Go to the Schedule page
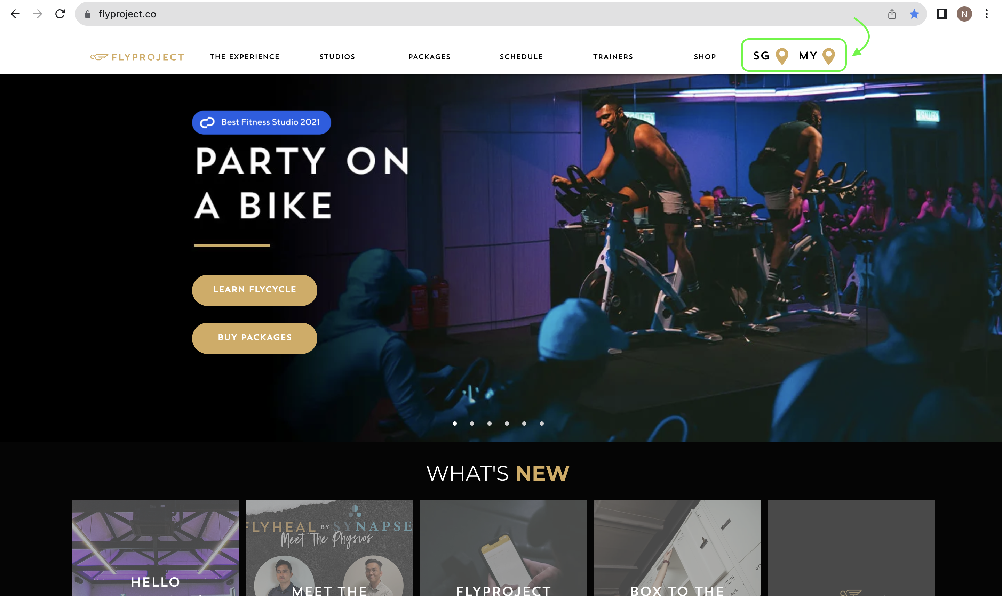This screenshot has width=1002, height=596. [x=522, y=57]
